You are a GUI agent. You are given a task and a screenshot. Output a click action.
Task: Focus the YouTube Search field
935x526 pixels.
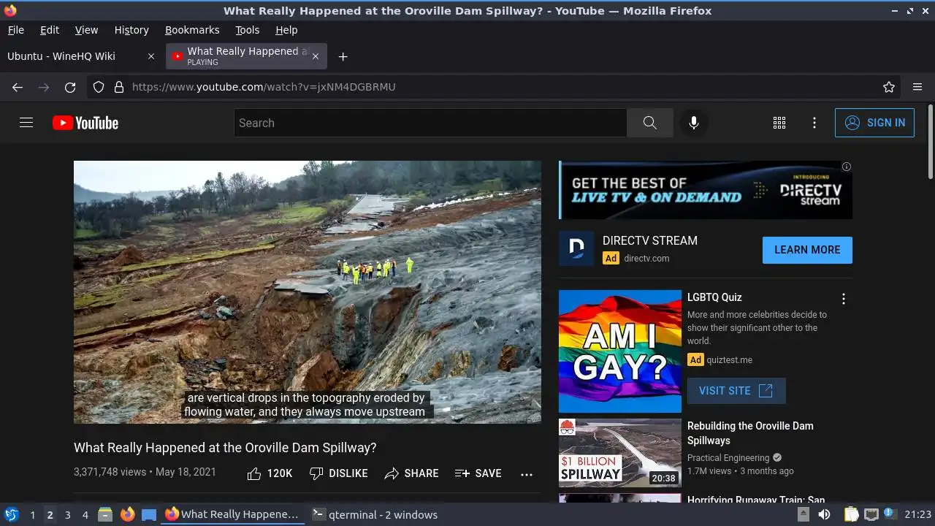(430, 123)
